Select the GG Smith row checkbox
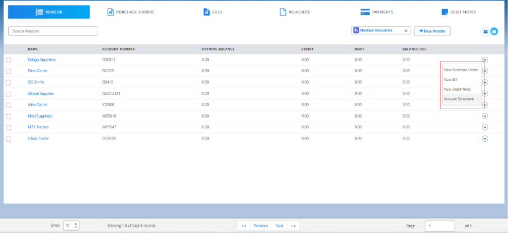Viewport: 508px width, 233px height. click(x=8, y=82)
